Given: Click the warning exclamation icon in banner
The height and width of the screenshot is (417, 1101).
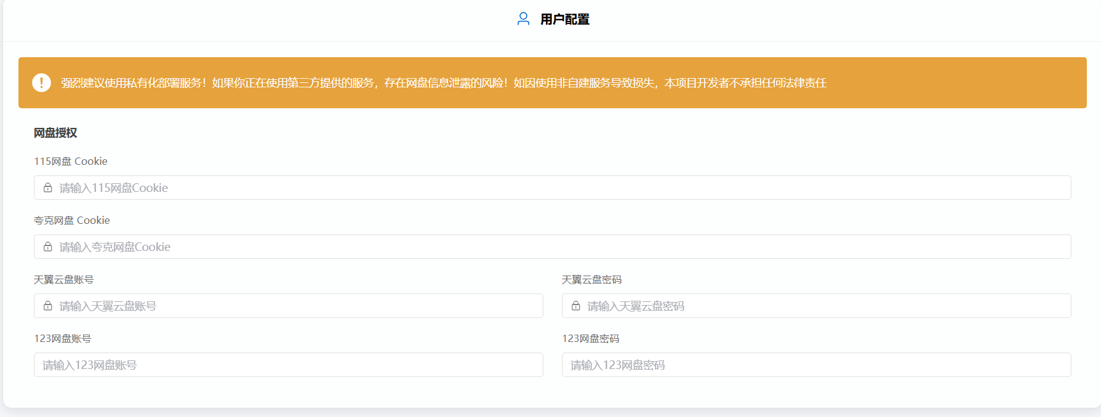Looking at the screenshot, I should [x=41, y=82].
